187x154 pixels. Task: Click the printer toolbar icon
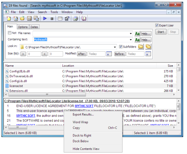[76, 18]
